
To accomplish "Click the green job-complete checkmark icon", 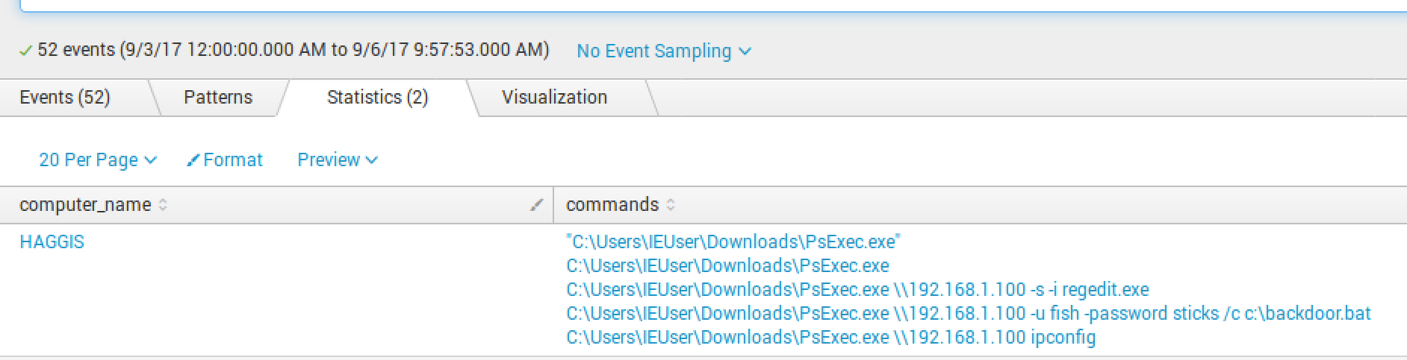I will (x=25, y=51).
